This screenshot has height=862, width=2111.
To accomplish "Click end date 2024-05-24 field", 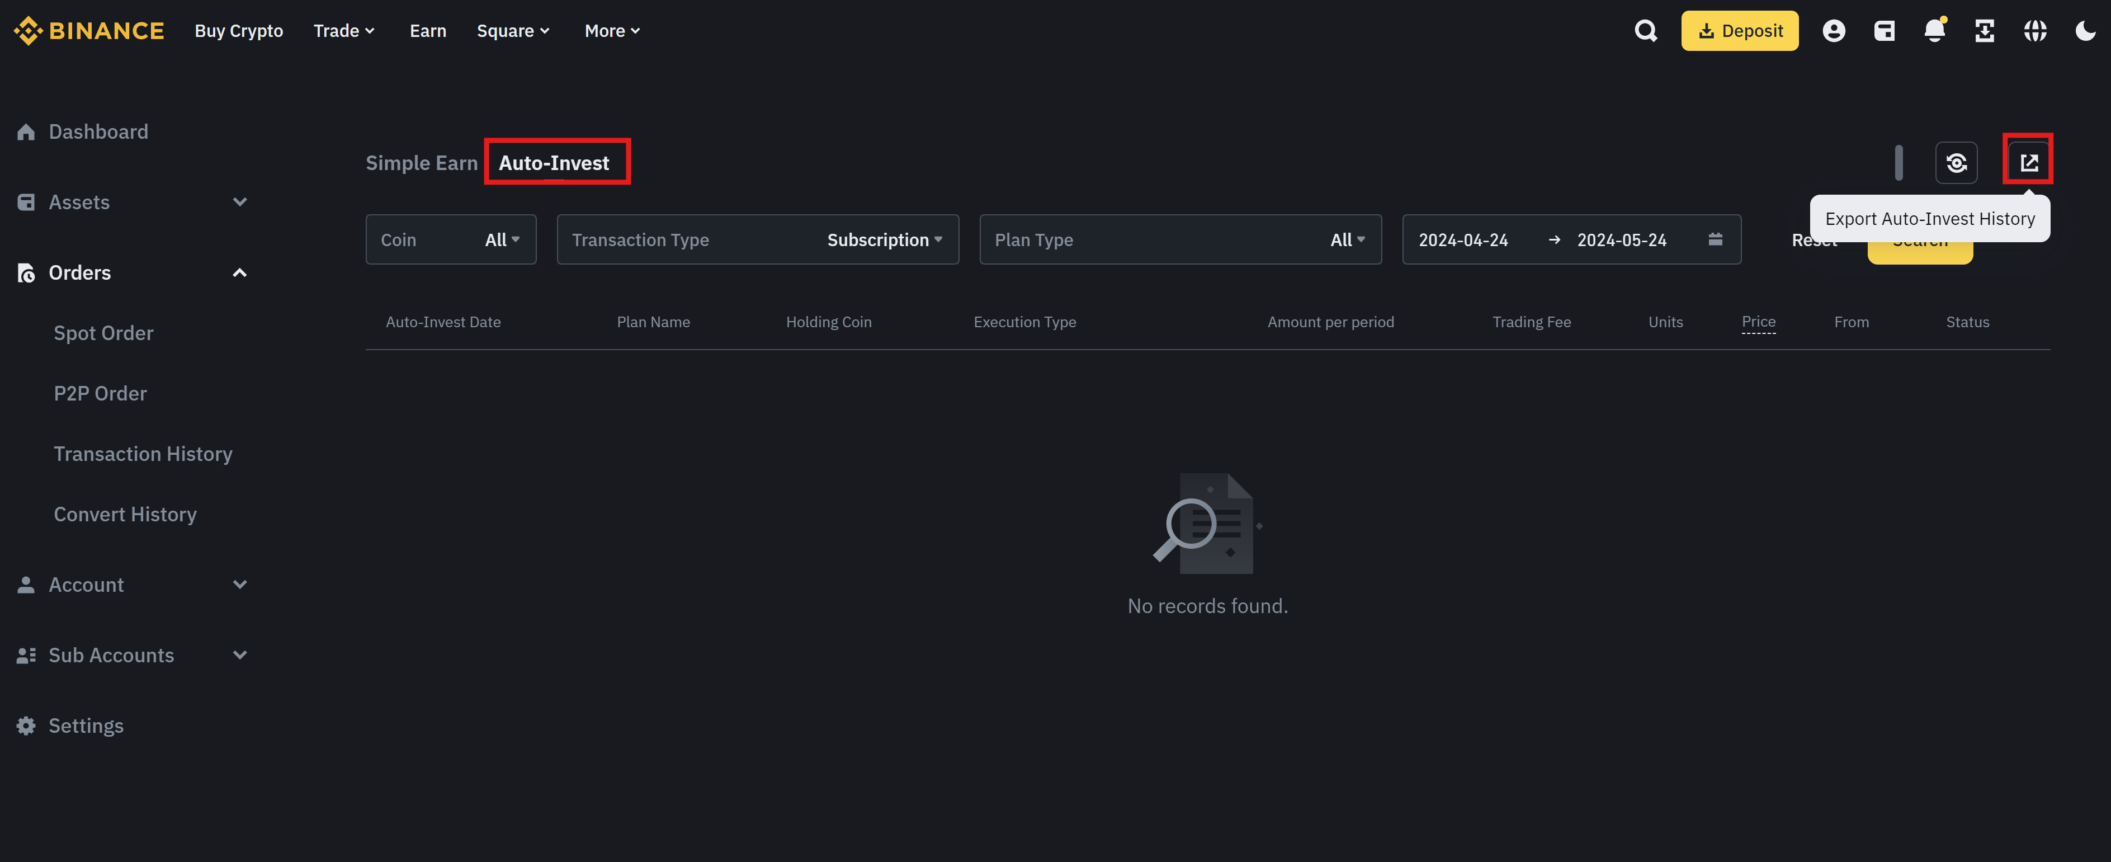I will click(x=1622, y=239).
